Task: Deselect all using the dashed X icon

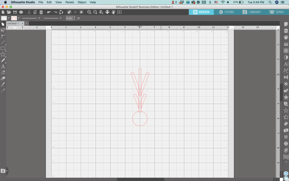Action: (x=75, y=12)
